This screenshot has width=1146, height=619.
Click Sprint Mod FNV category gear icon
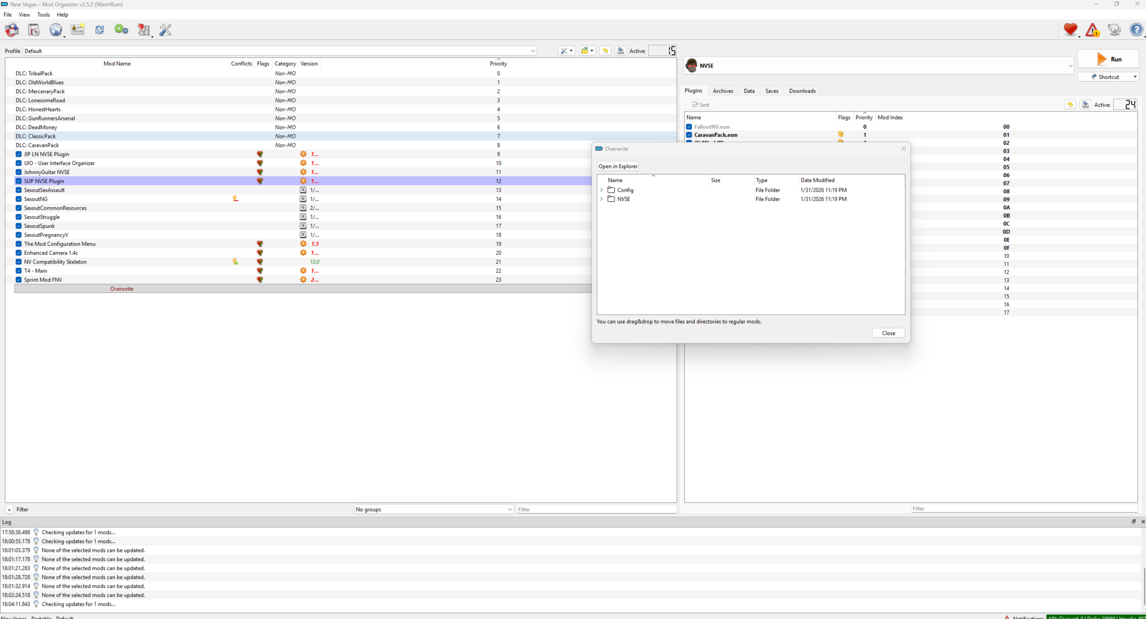pyautogui.click(x=303, y=279)
